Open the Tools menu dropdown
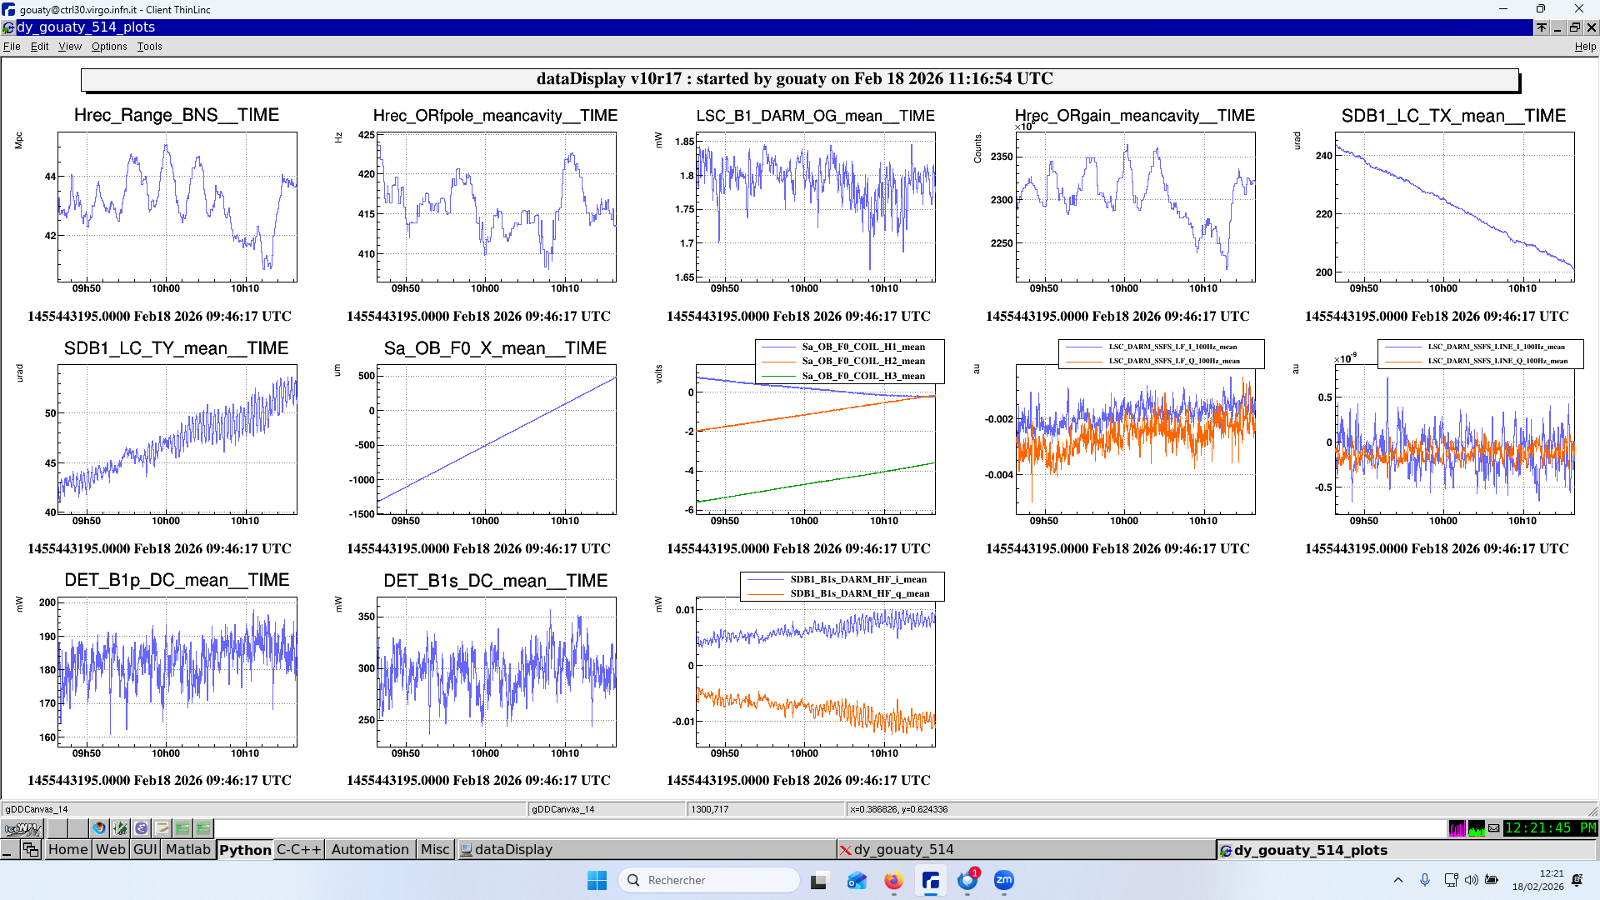This screenshot has width=1600, height=900. [x=149, y=47]
